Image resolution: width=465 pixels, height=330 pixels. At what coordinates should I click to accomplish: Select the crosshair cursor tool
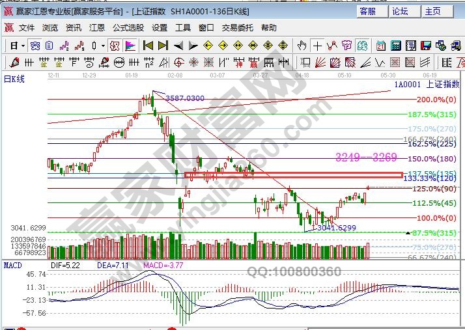(x=317, y=46)
